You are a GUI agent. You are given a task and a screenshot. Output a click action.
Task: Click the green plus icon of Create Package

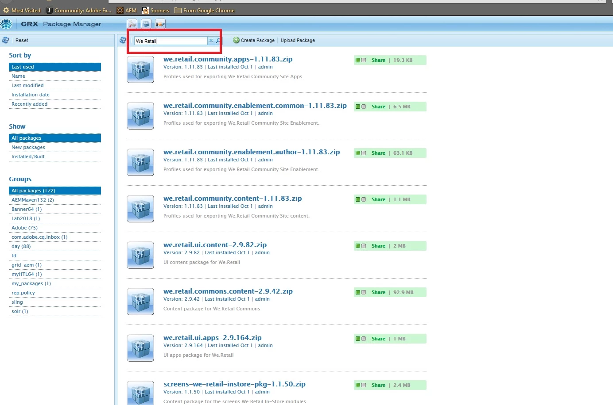(236, 40)
